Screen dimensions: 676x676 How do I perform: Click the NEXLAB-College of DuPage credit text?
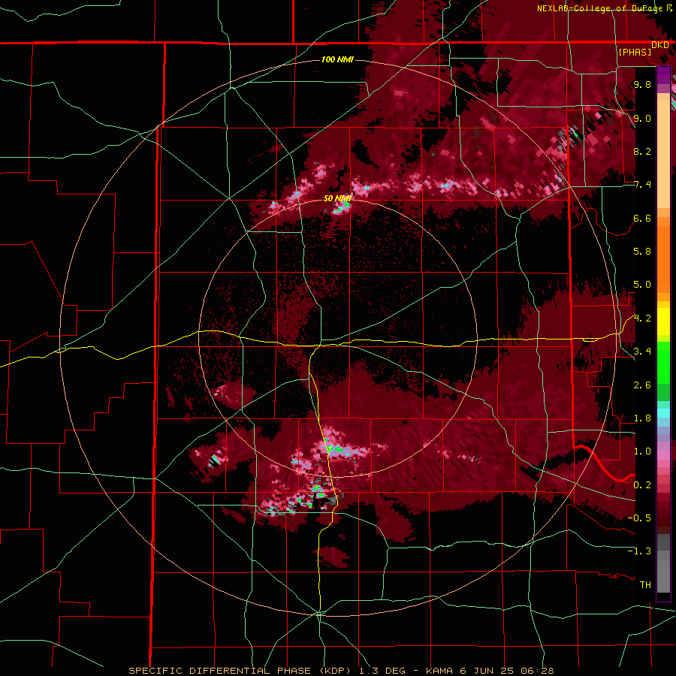(599, 8)
